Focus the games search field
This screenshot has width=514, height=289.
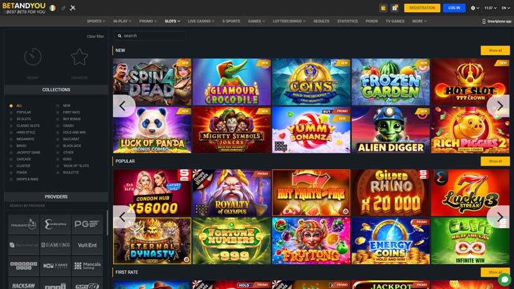click(x=150, y=36)
